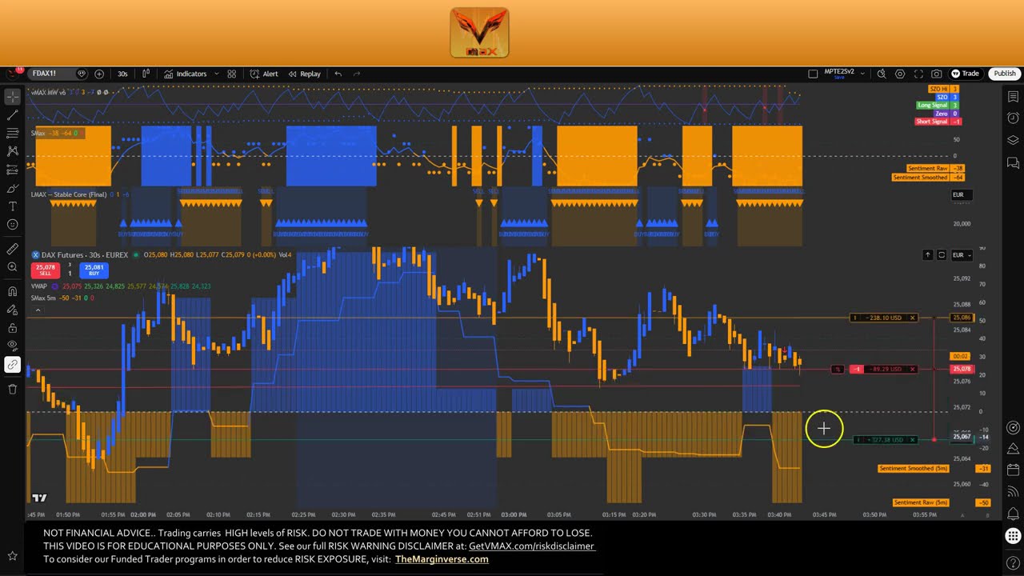Open the Indicators menu
Image resolution: width=1024 pixels, height=576 pixels.
[x=186, y=74]
